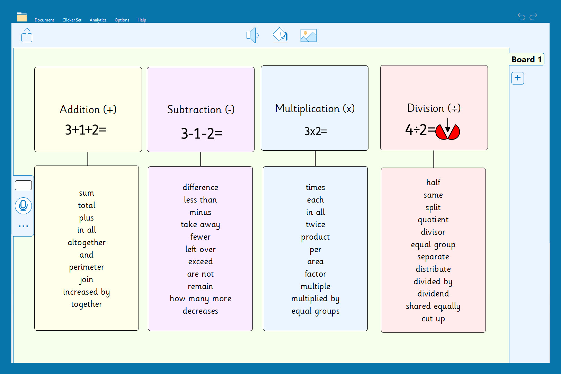Screen dimensions: 561x374
Task: Switch to the Board 1 tab
Action: (526, 60)
